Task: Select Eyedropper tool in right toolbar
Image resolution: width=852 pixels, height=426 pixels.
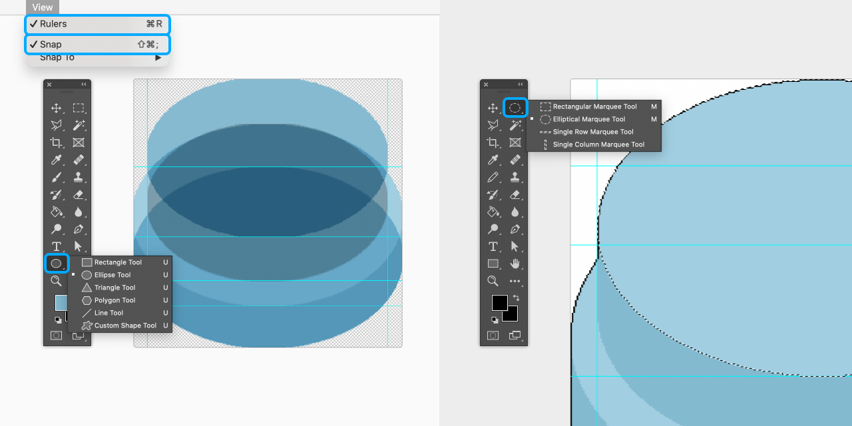Action: coord(493,160)
